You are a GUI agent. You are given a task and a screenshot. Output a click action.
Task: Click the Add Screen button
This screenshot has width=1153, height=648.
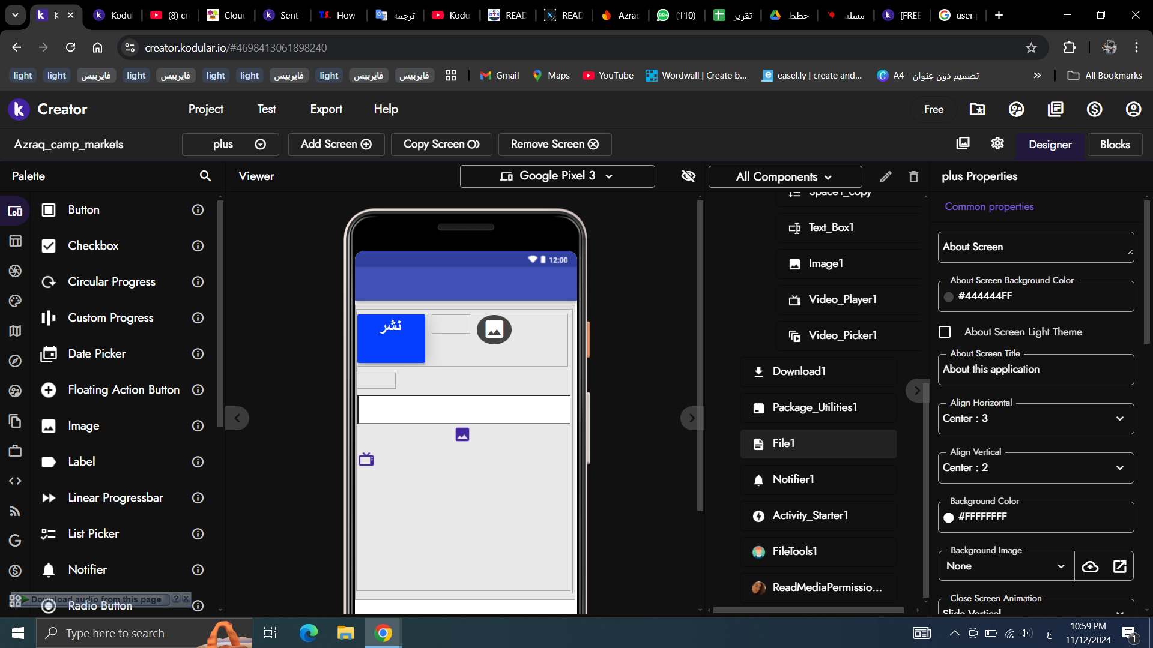click(336, 144)
